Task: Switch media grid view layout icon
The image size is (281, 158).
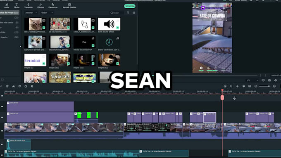Action: (134, 13)
